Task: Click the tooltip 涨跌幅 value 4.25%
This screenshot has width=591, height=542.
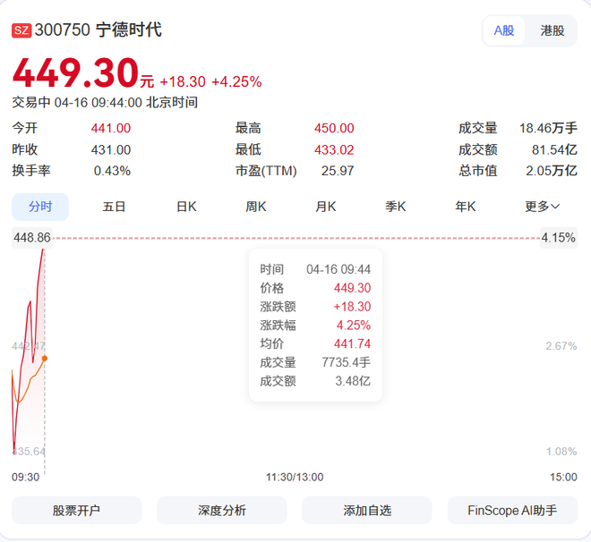Action: pyautogui.click(x=354, y=326)
